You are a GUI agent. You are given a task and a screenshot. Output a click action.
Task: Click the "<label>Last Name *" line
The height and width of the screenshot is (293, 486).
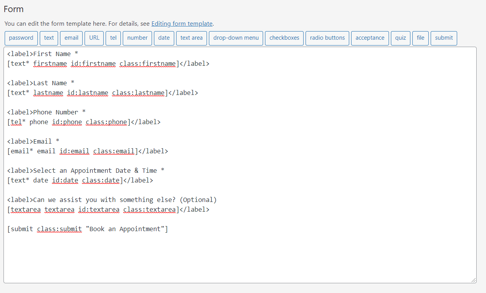pos(41,83)
